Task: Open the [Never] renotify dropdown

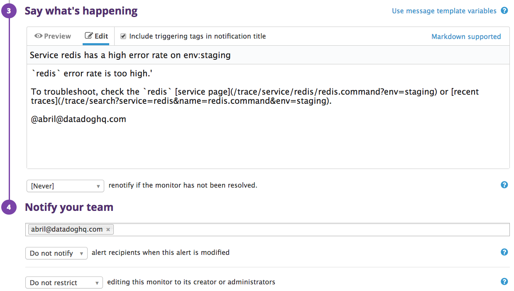Action: 65,186
